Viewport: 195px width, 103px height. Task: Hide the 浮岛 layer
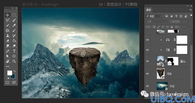[147, 74]
